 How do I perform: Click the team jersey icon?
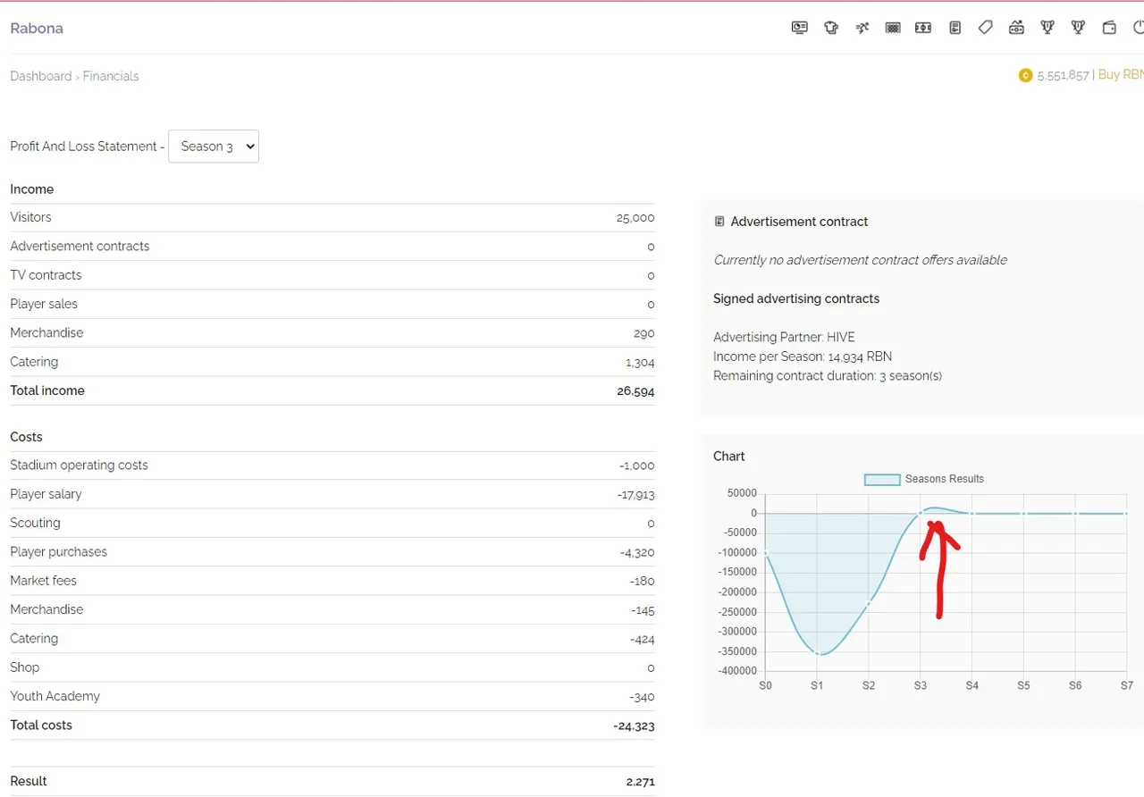pyautogui.click(x=831, y=28)
